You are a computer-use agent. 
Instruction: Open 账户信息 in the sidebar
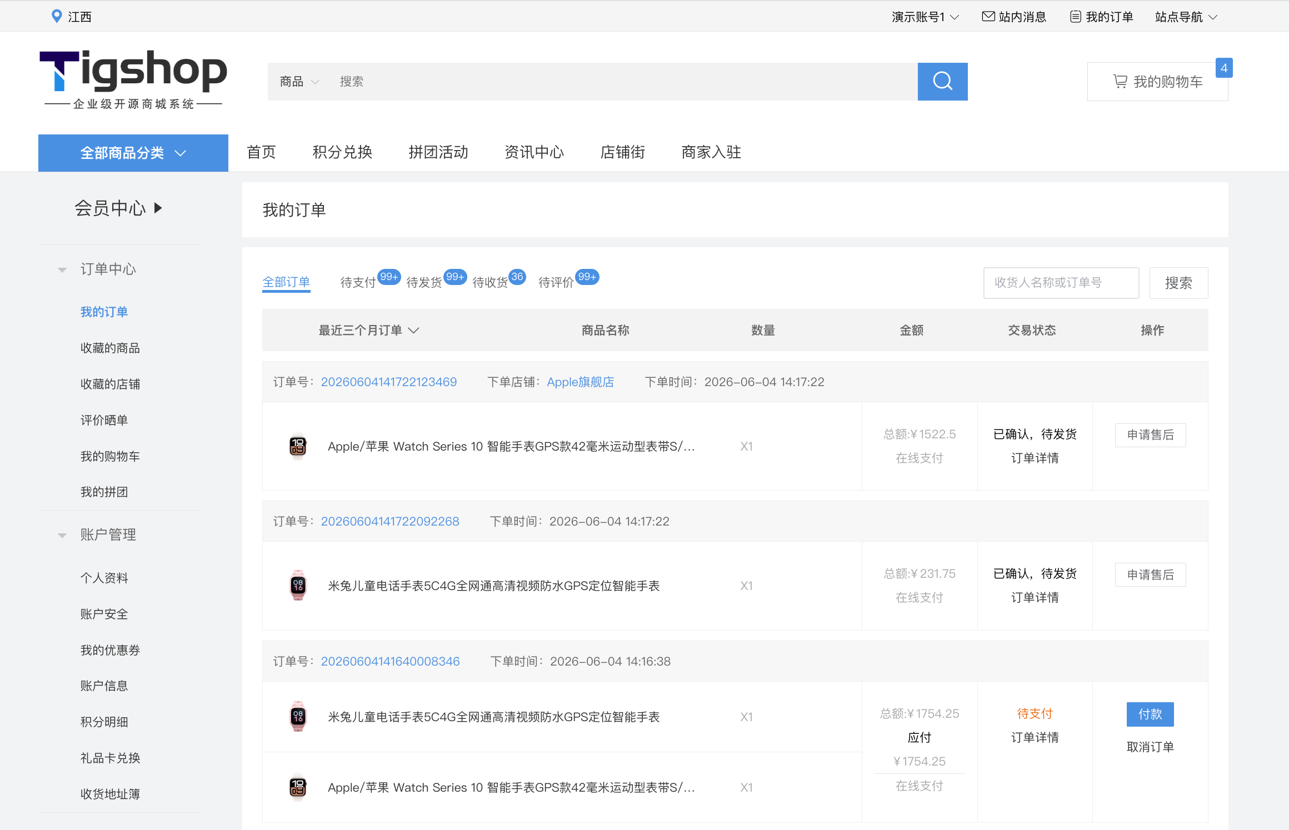click(x=104, y=686)
